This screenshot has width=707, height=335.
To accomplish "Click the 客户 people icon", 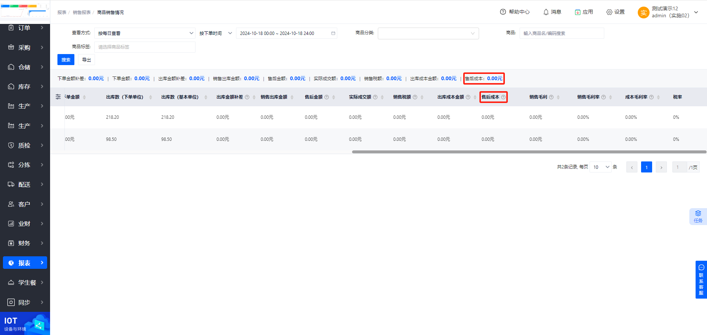I will 11,204.
